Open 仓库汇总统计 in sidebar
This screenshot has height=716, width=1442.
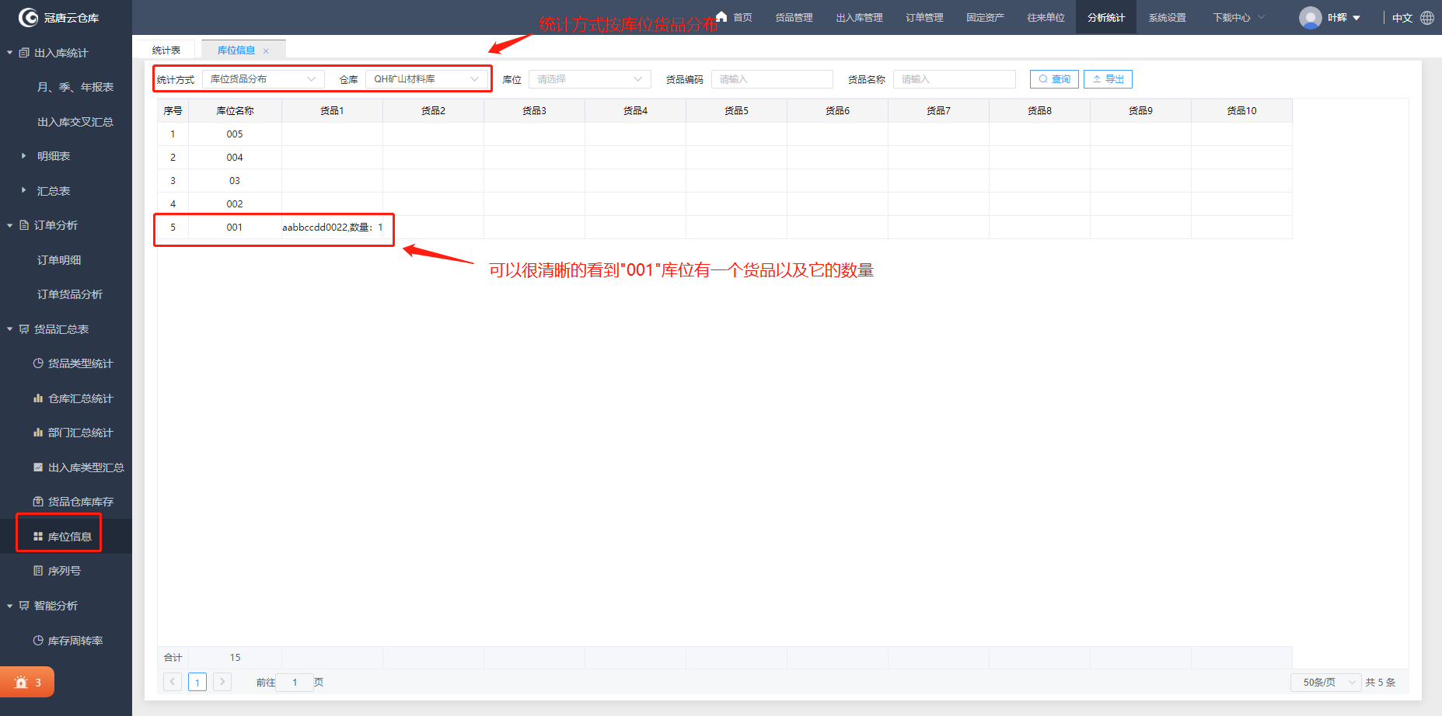pyautogui.click(x=73, y=398)
